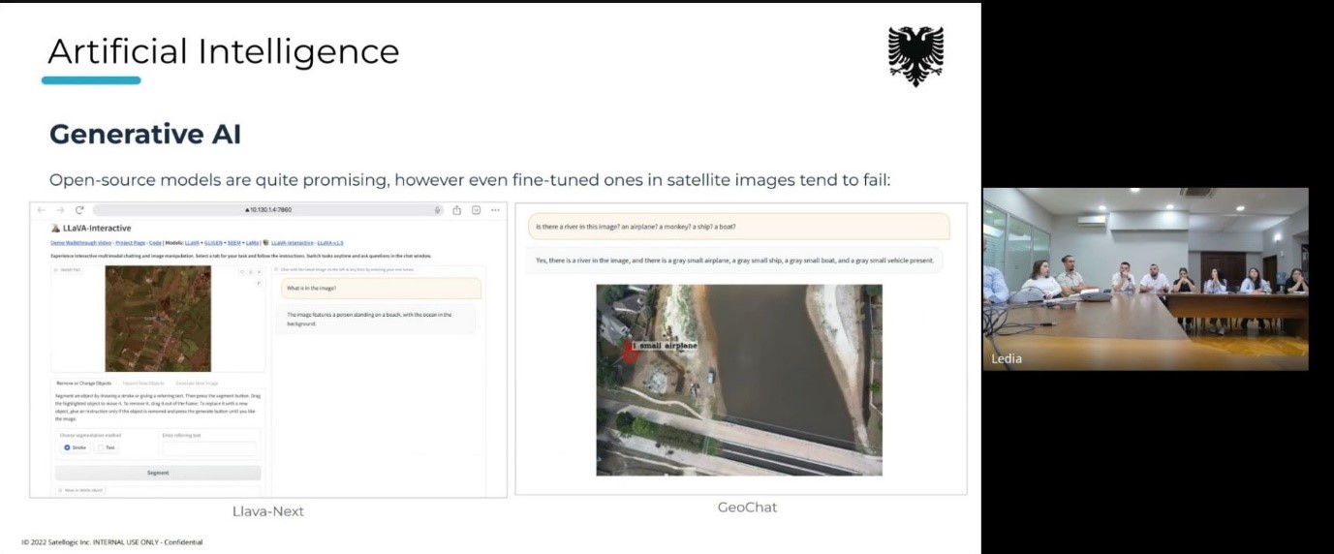Click Ledia's participant video tile

click(x=1145, y=279)
